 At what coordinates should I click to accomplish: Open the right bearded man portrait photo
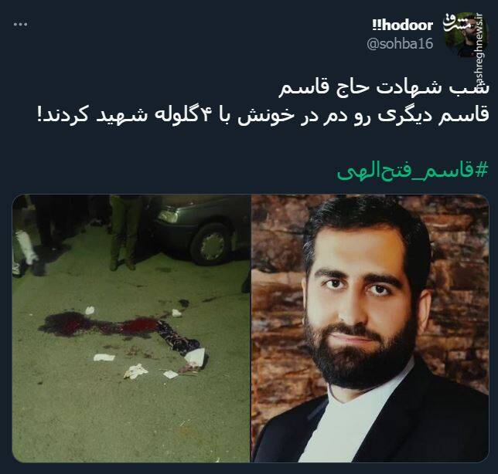point(370,328)
